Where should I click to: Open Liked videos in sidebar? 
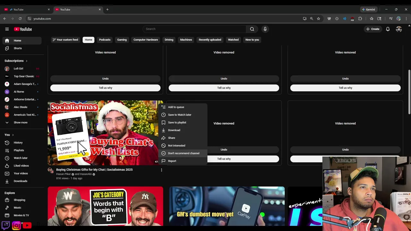22,166
